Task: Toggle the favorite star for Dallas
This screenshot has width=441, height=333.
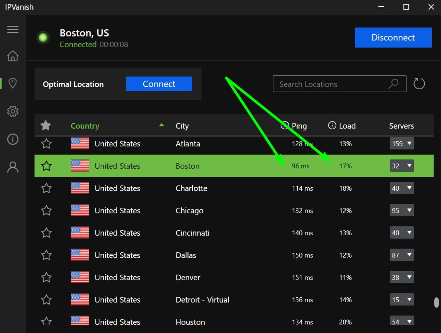Action: click(46, 255)
